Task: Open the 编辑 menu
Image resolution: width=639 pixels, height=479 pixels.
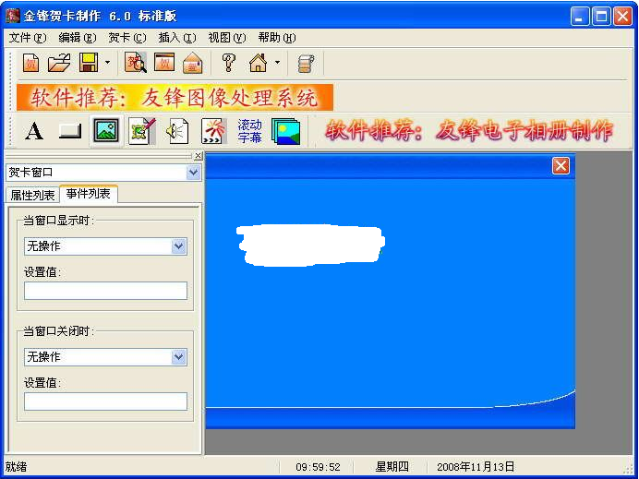Action: [78, 38]
